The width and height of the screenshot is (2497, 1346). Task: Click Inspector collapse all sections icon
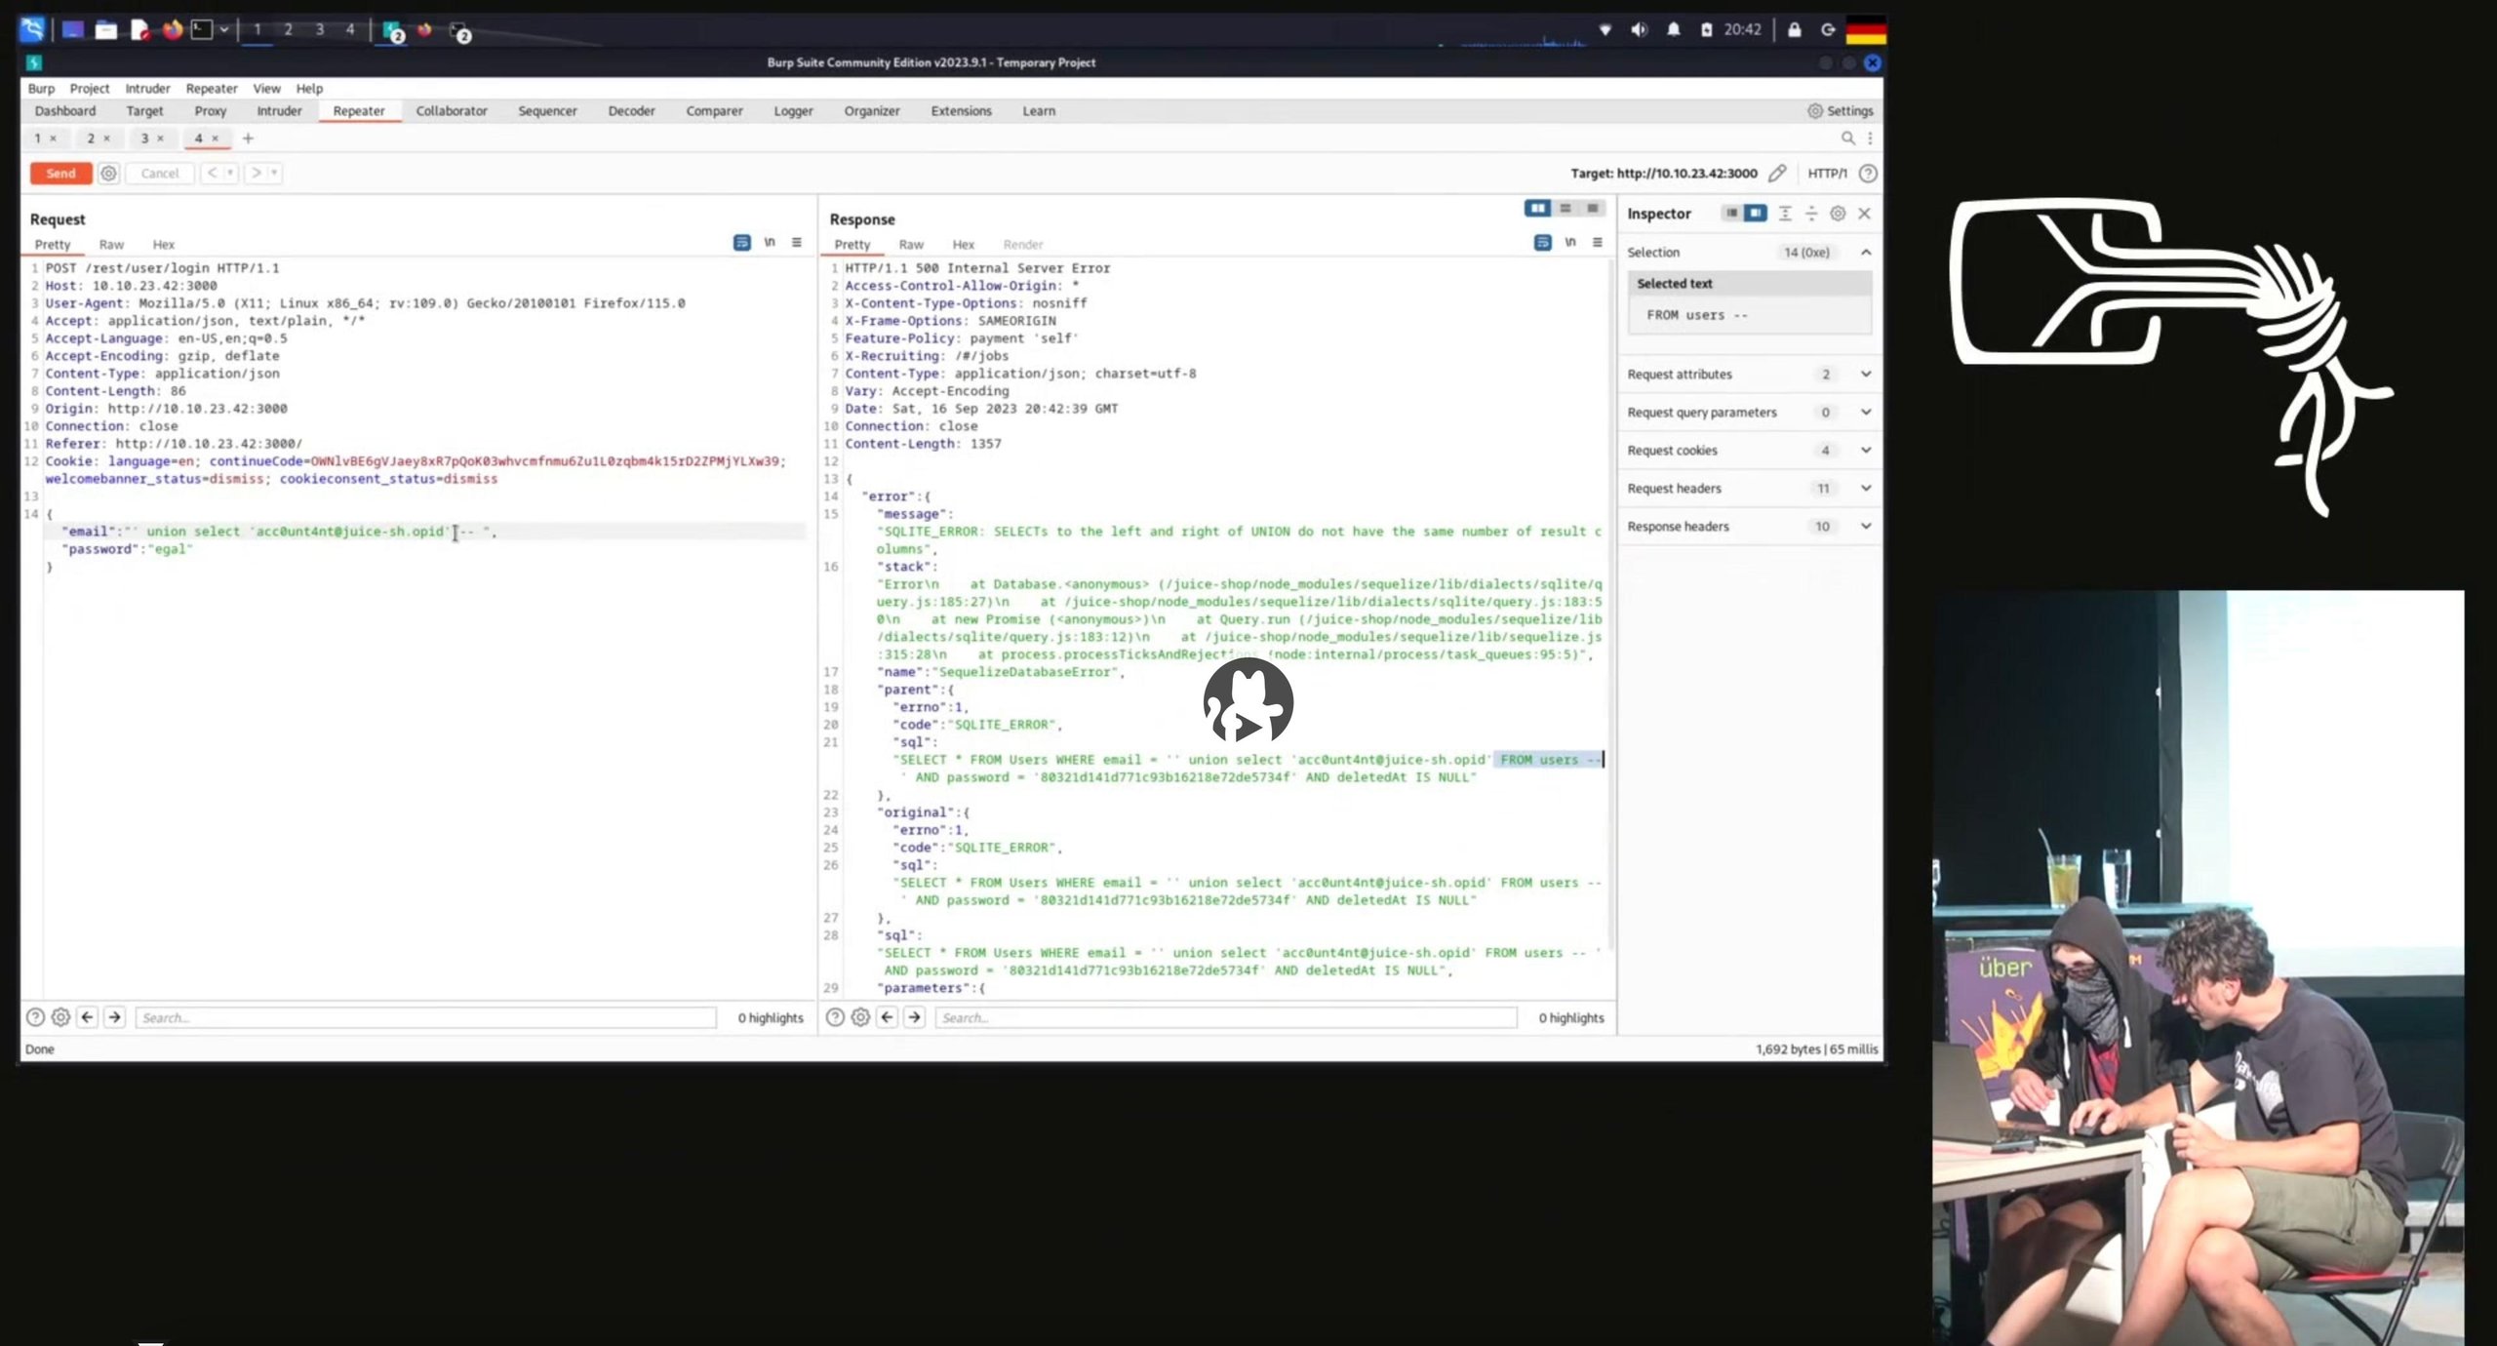(1811, 214)
